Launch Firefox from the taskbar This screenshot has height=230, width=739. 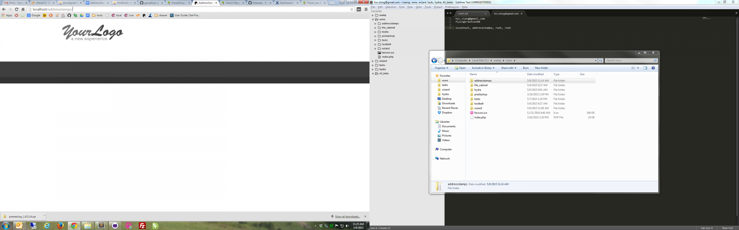pyautogui.click(x=60, y=226)
